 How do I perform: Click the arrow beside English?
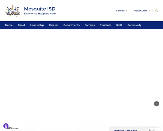[x=158, y=130]
